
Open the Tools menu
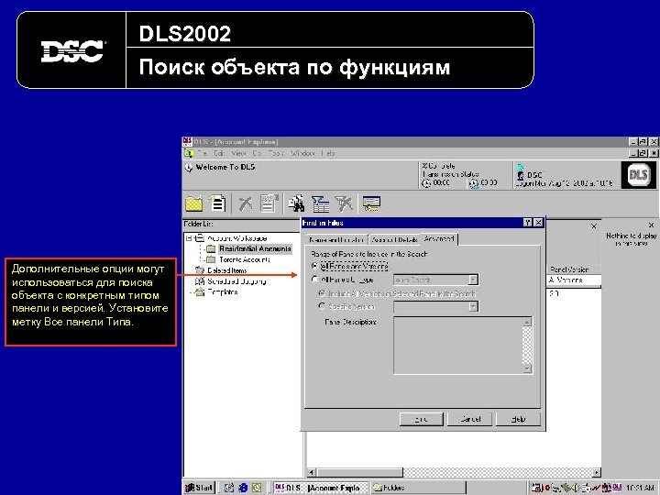[276, 153]
